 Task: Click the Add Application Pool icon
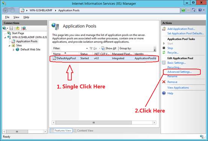click(164, 29)
